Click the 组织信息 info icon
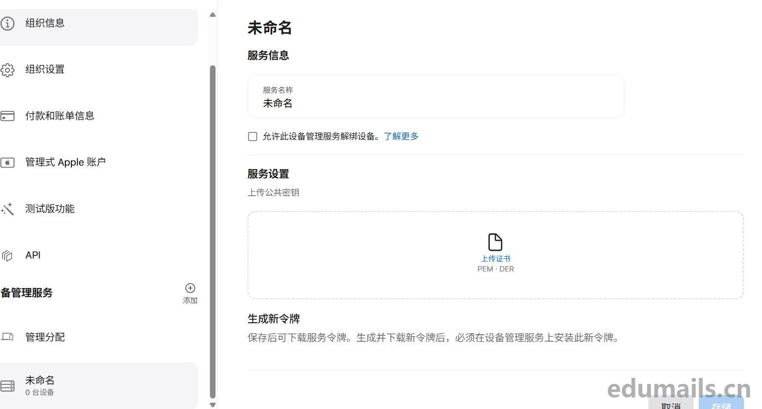 (8, 23)
